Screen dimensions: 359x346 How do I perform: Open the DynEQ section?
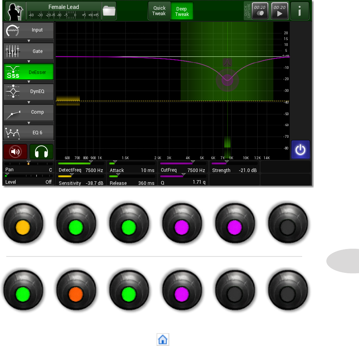pyautogui.click(x=29, y=92)
